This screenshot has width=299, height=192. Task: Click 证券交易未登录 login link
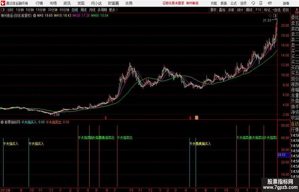[x=173, y=3]
